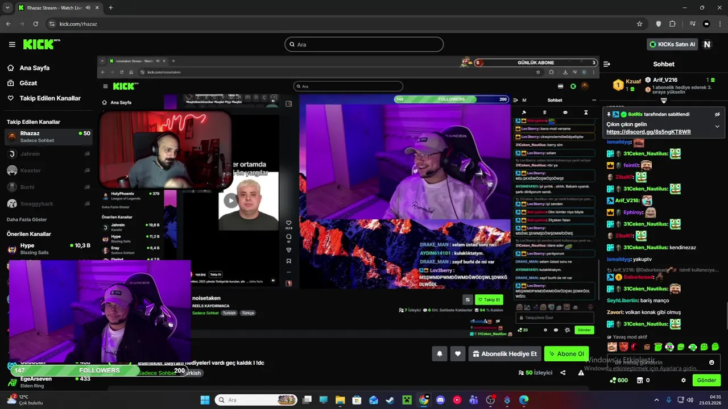Click the message input box in chat

pyautogui.click(x=664, y=362)
